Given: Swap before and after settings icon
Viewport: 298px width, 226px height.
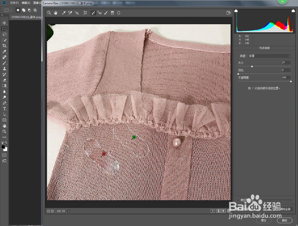Looking at the screenshot, I should pyautogui.click(x=218, y=211).
